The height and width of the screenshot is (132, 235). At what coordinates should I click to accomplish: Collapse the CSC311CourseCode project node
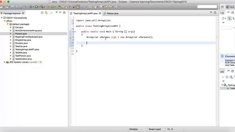click(1, 18)
